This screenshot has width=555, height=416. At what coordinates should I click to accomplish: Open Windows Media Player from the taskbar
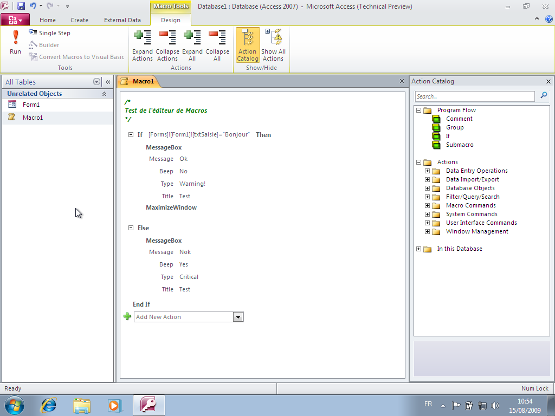pyautogui.click(x=114, y=405)
